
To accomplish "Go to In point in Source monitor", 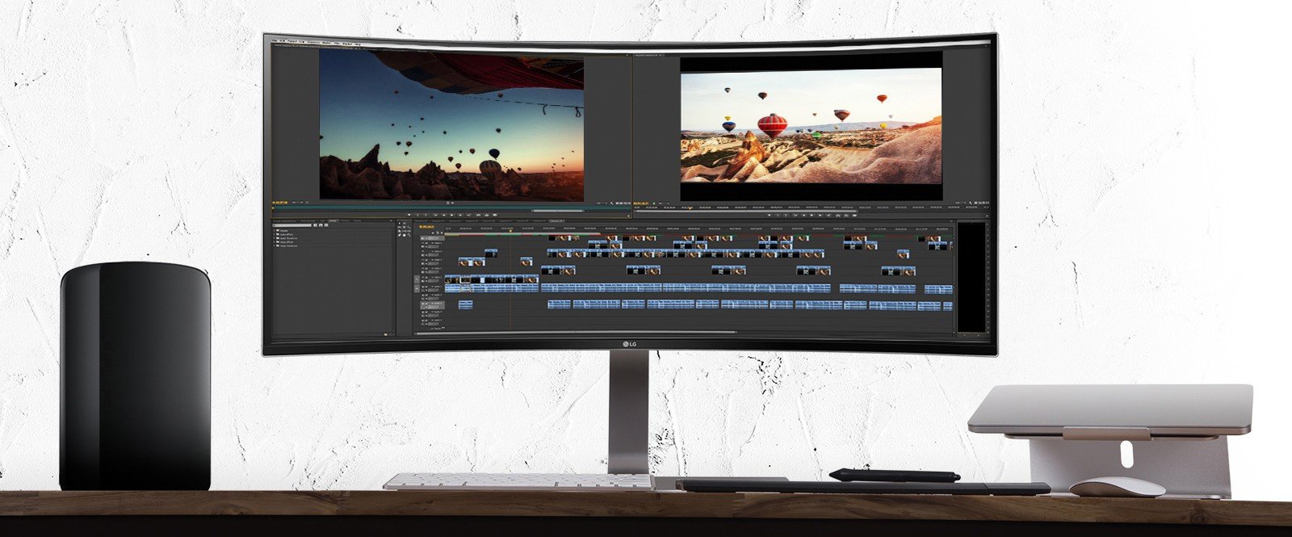I will tap(435, 215).
